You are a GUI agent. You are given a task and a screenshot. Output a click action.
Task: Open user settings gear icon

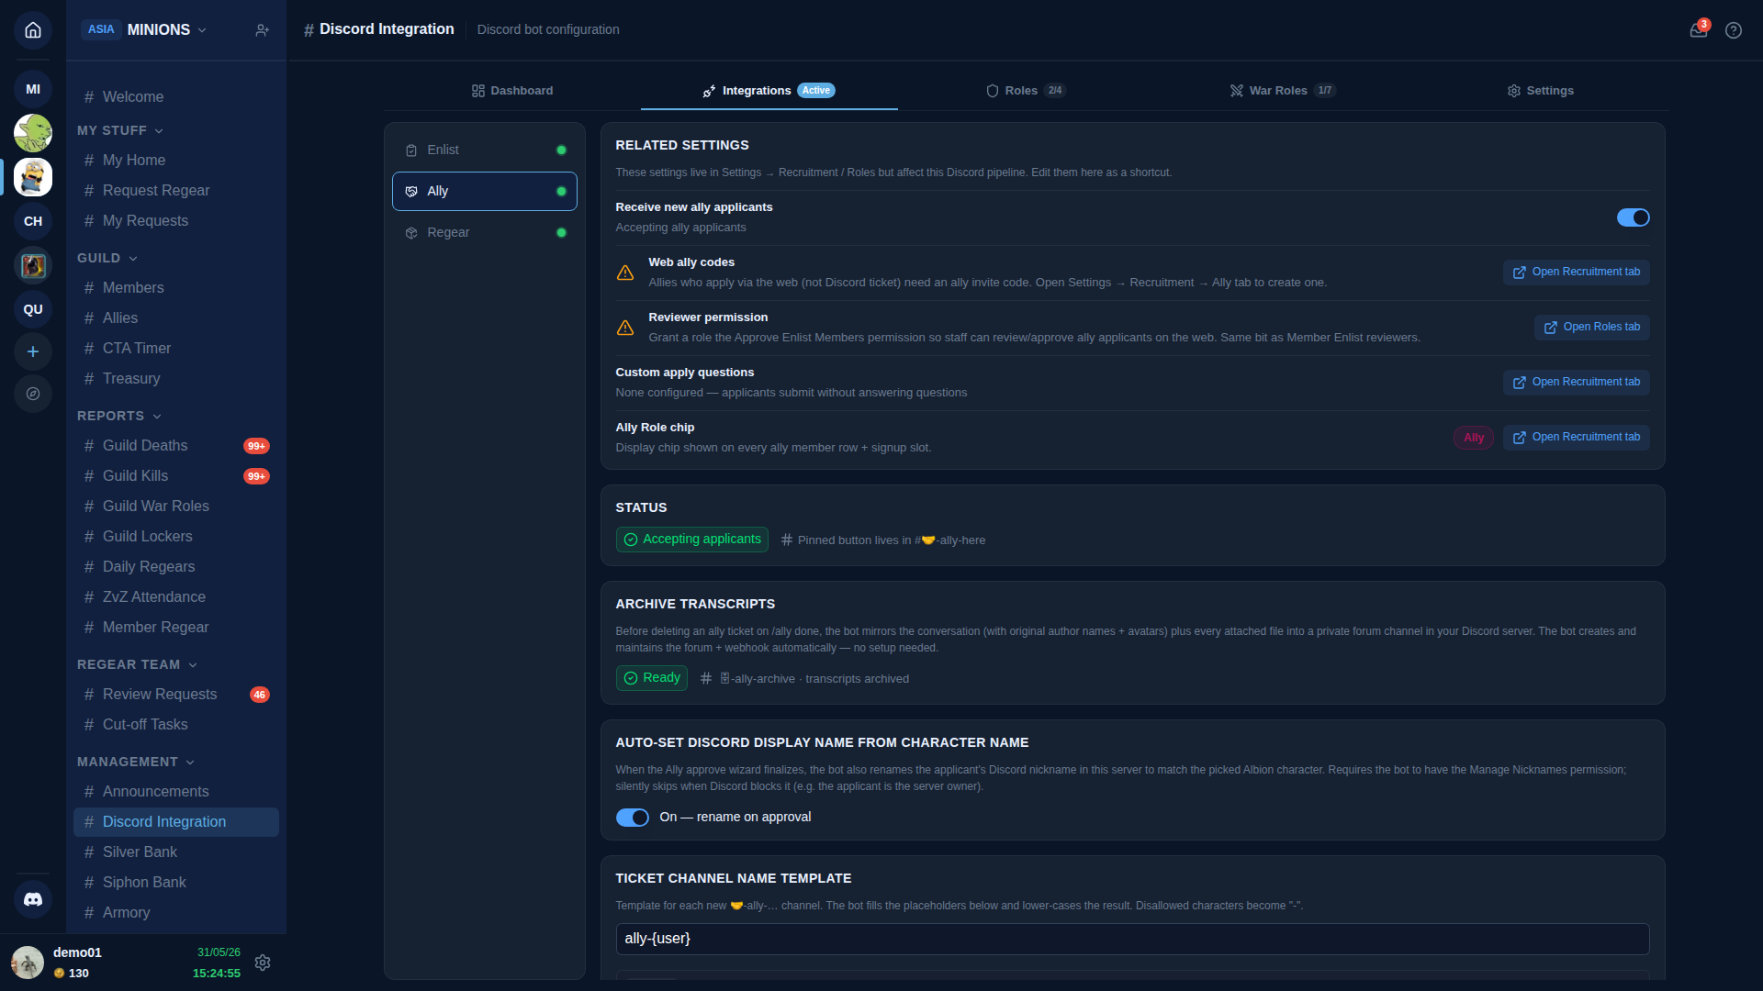point(263,963)
